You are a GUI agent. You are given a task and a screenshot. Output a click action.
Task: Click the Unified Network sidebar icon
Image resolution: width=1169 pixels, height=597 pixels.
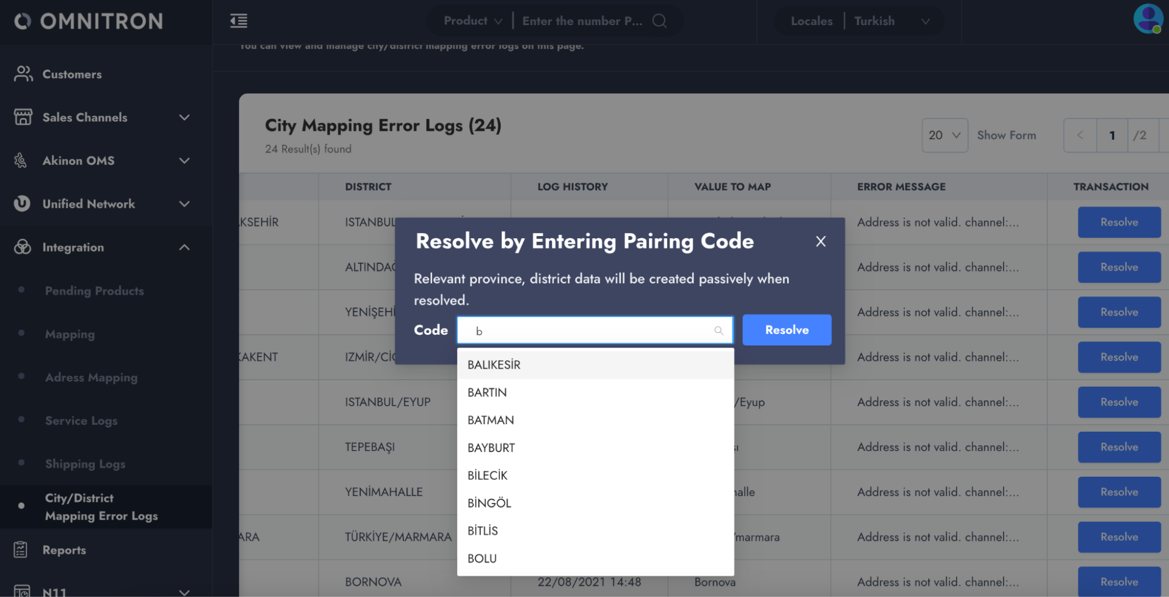[22, 203]
